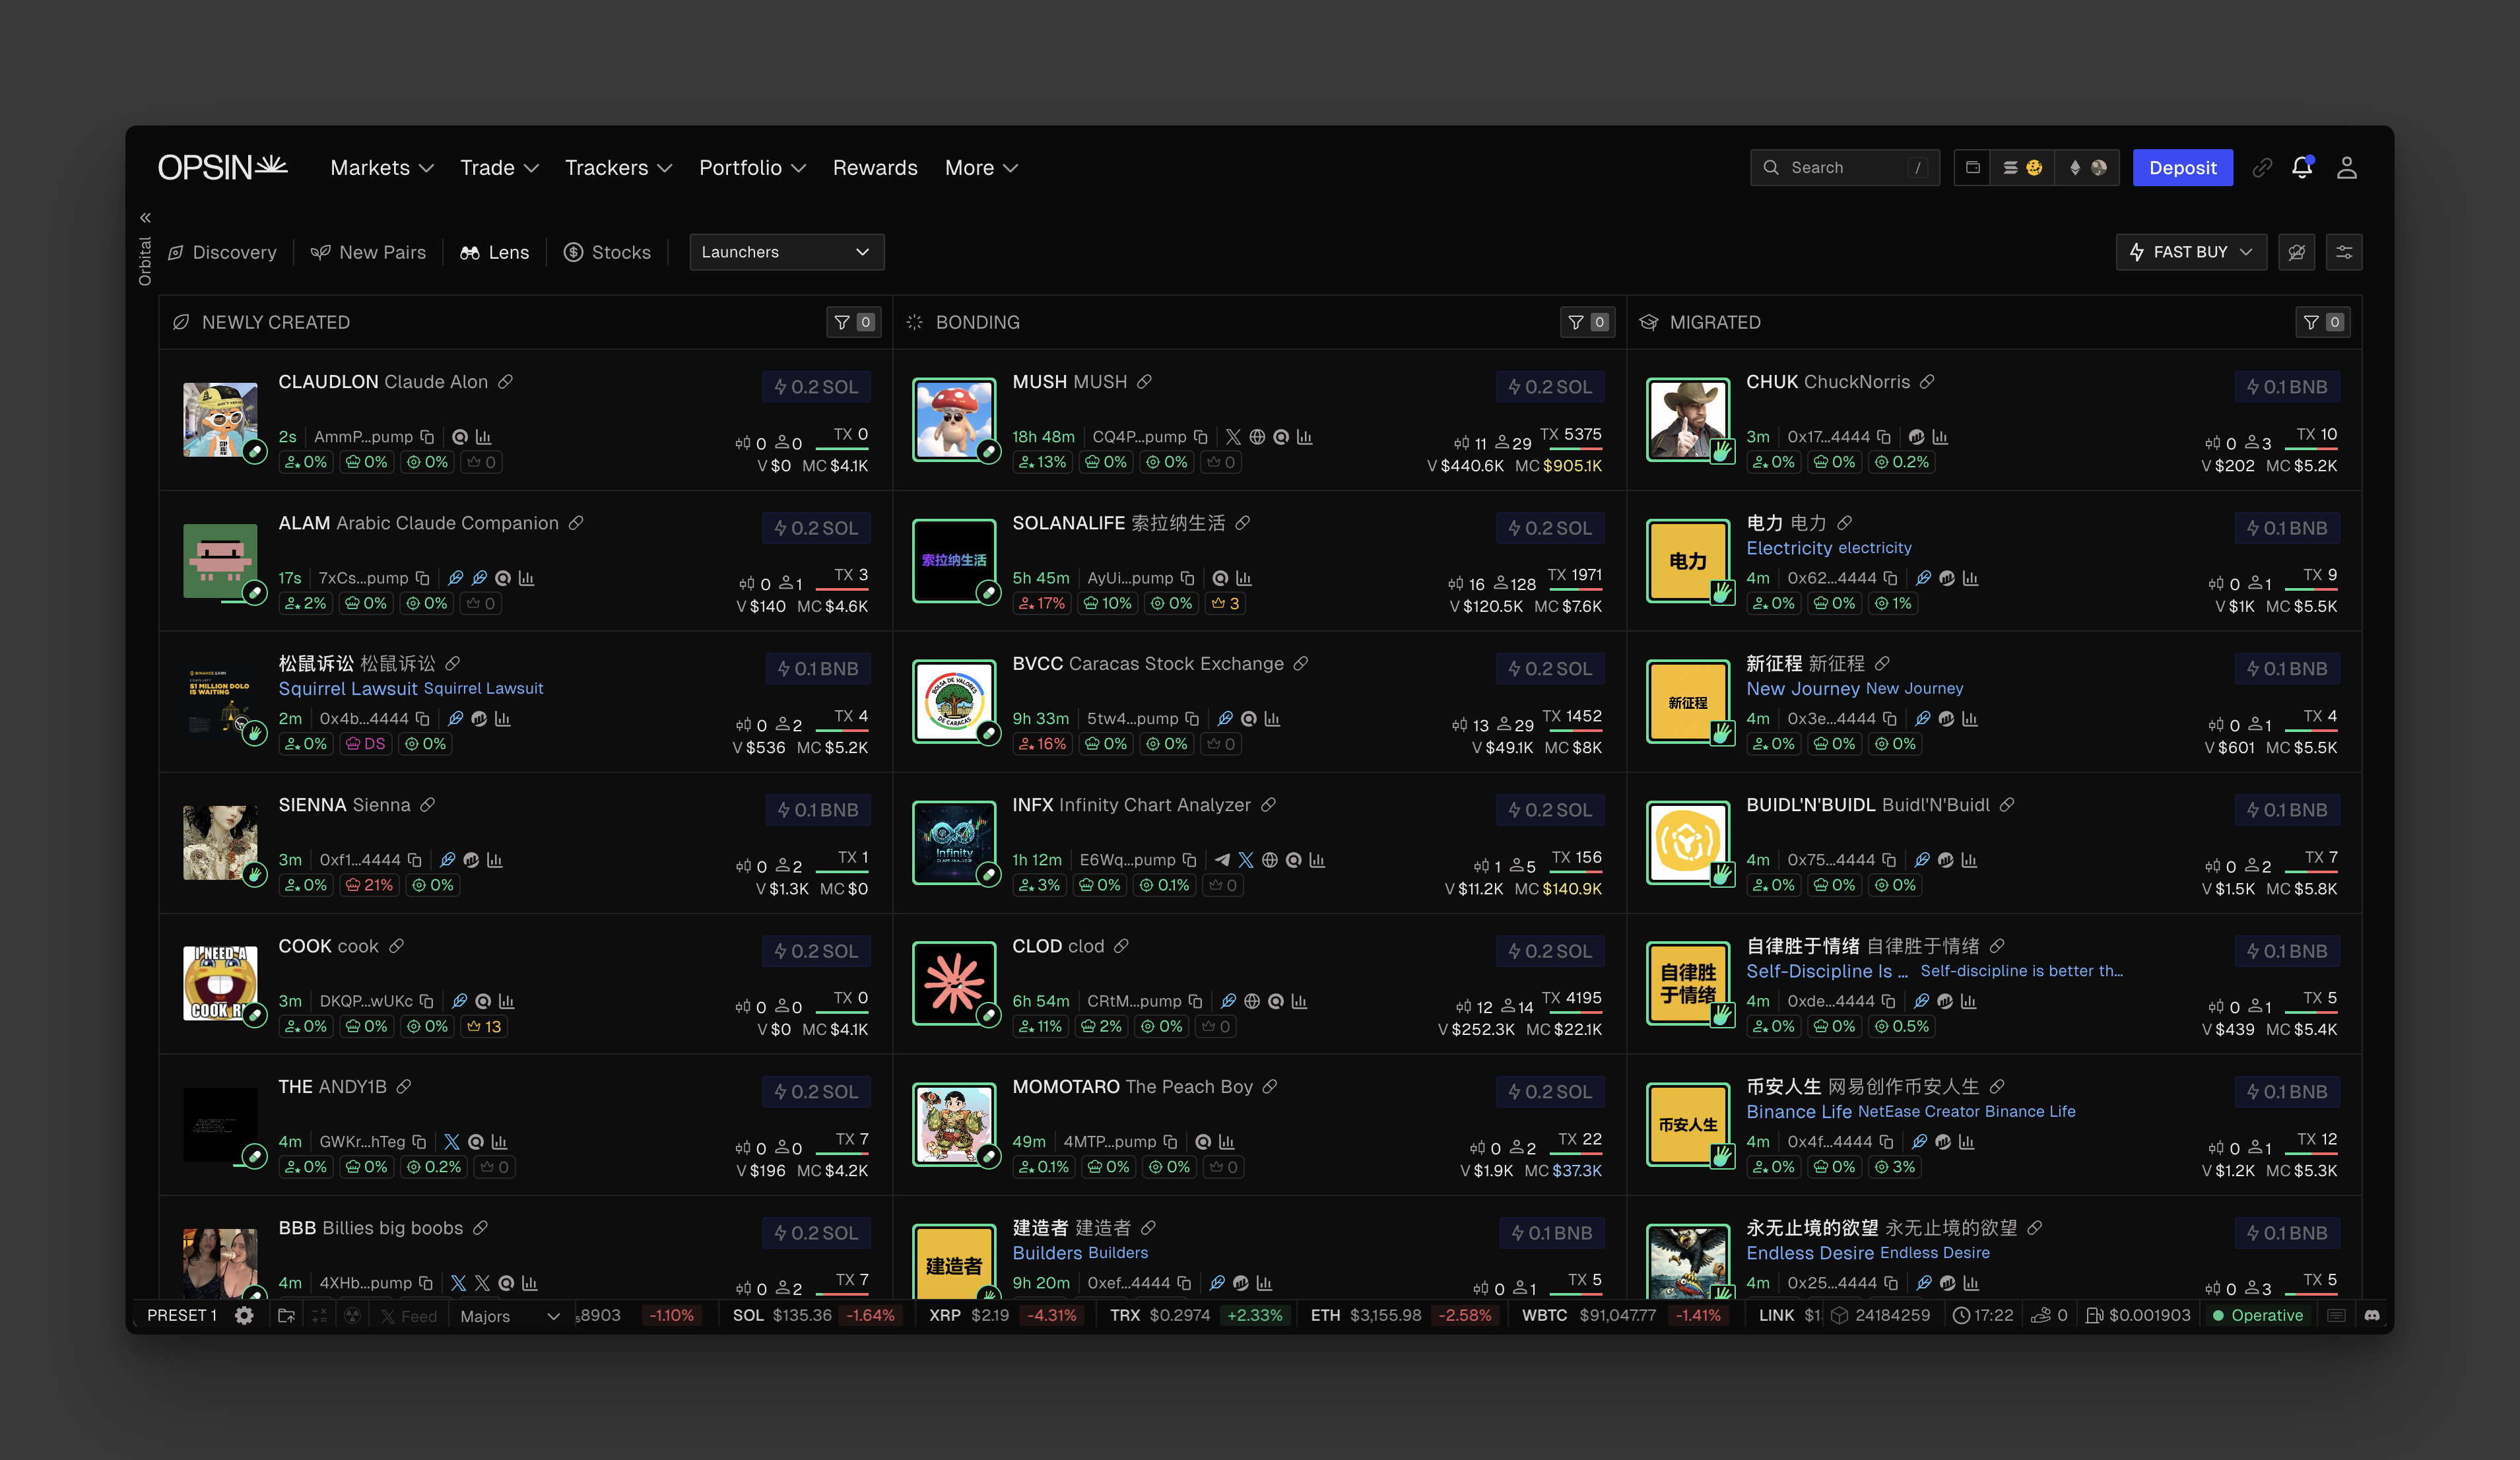Copy the CLAUDLON contract address
Viewport: 2520px width, 1460px height.
click(427, 437)
